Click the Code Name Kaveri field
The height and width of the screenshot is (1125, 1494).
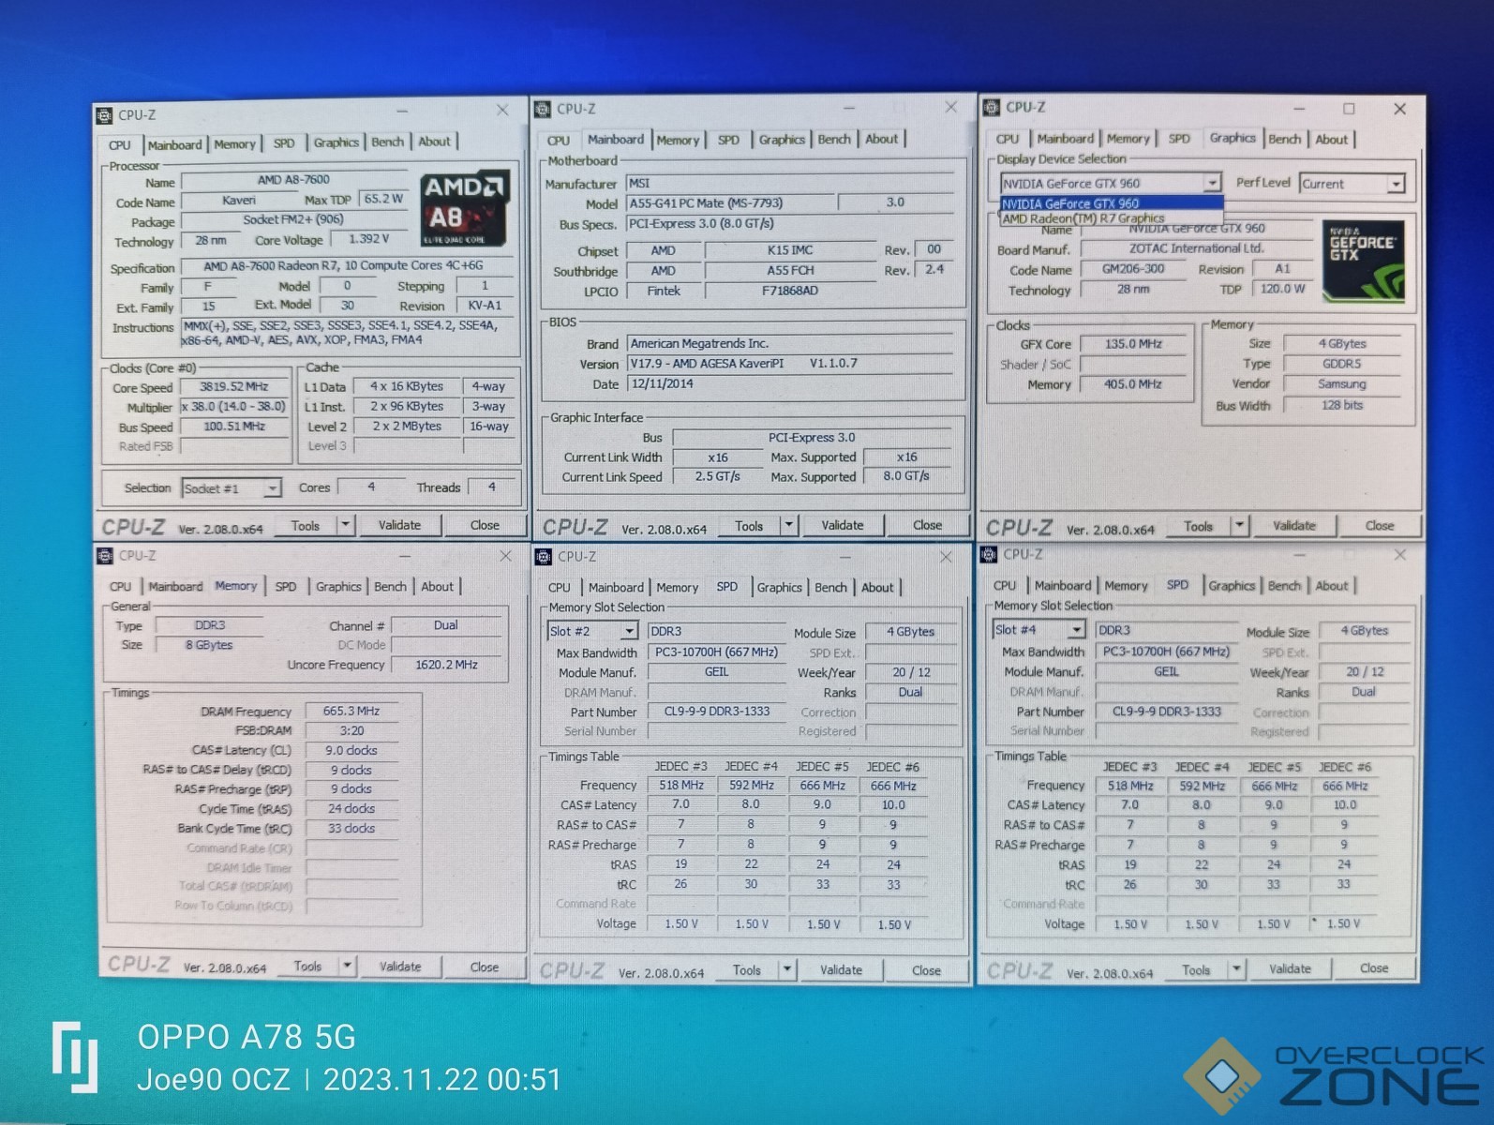pyautogui.click(x=239, y=201)
